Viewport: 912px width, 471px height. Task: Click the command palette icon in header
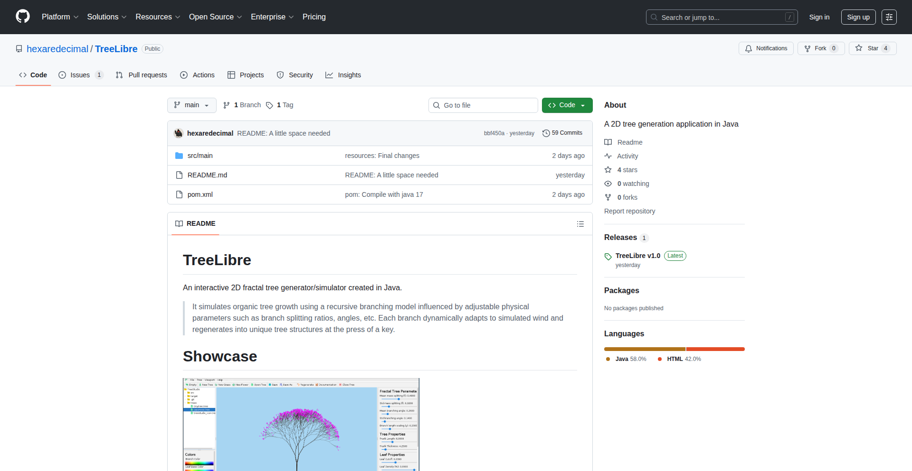coord(889,17)
